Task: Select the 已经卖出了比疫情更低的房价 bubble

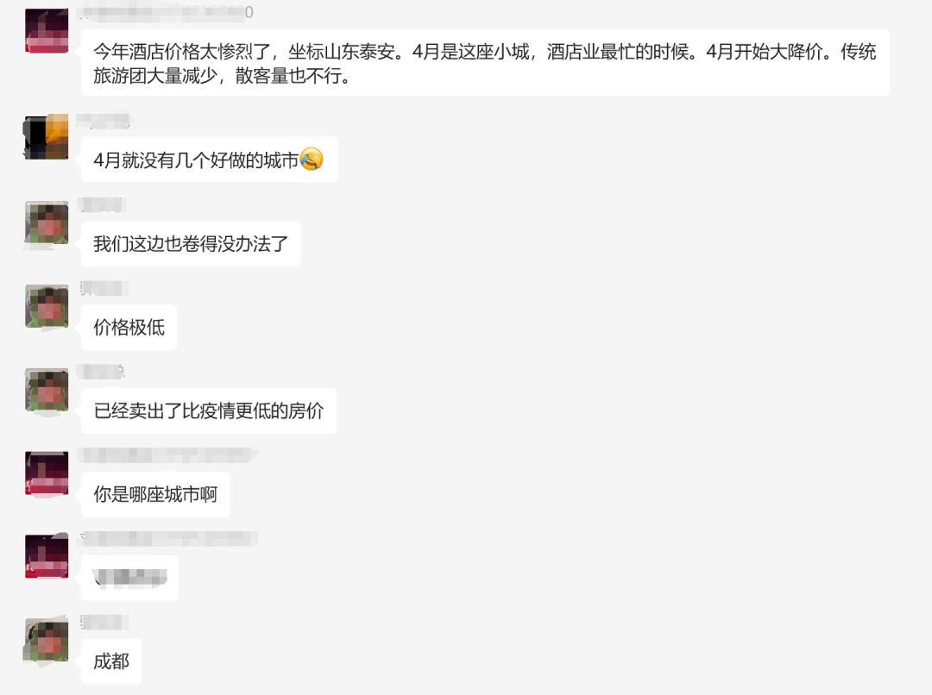Action: click(x=209, y=410)
